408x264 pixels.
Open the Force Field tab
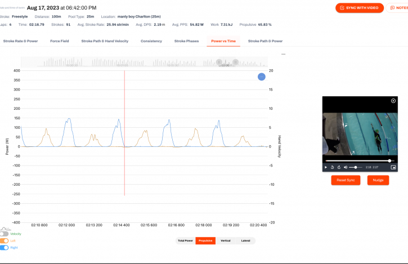(x=60, y=41)
